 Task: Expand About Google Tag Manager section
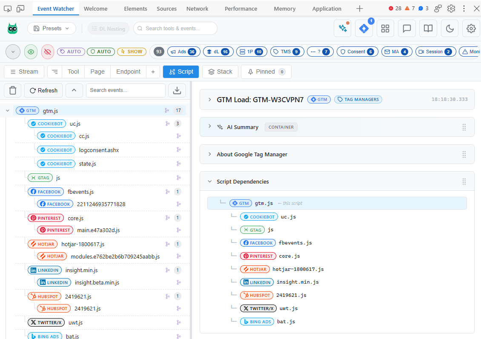tap(209, 154)
